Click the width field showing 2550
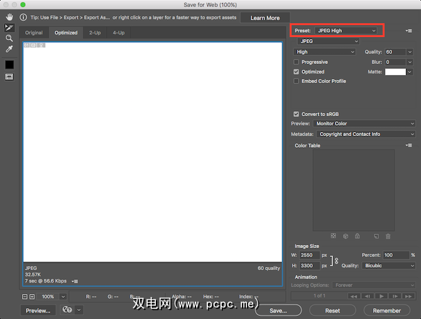Image resolution: width=421 pixels, height=319 pixels. pos(310,255)
